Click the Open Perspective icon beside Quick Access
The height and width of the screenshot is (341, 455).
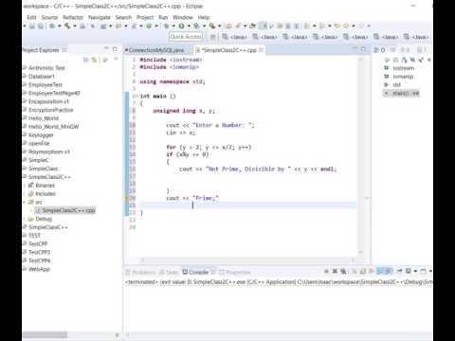pos(213,37)
